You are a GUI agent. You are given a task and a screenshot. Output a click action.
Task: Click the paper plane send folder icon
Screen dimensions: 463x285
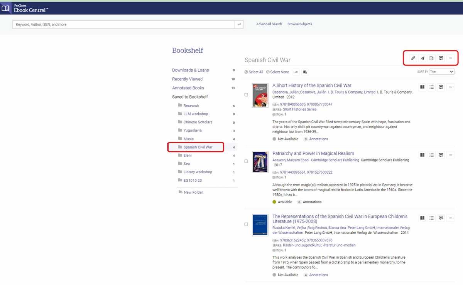point(422,58)
